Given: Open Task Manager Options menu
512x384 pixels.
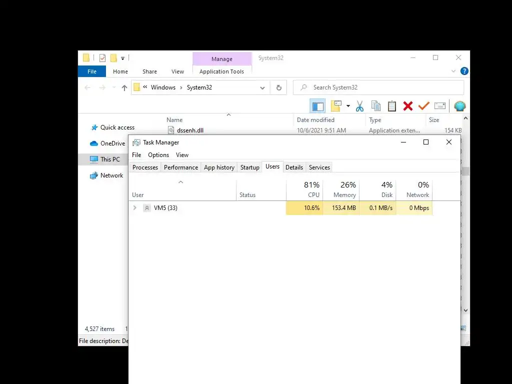Looking at the screenshot, I should (x=158, y=155).
